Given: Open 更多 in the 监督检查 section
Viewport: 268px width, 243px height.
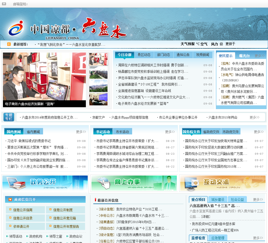Looking at the screenshot, I should [258, 238].
